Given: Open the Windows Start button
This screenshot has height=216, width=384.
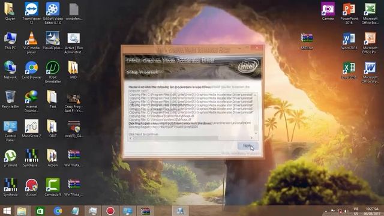Looking at the screenshot, I should (x=7, y=211).
